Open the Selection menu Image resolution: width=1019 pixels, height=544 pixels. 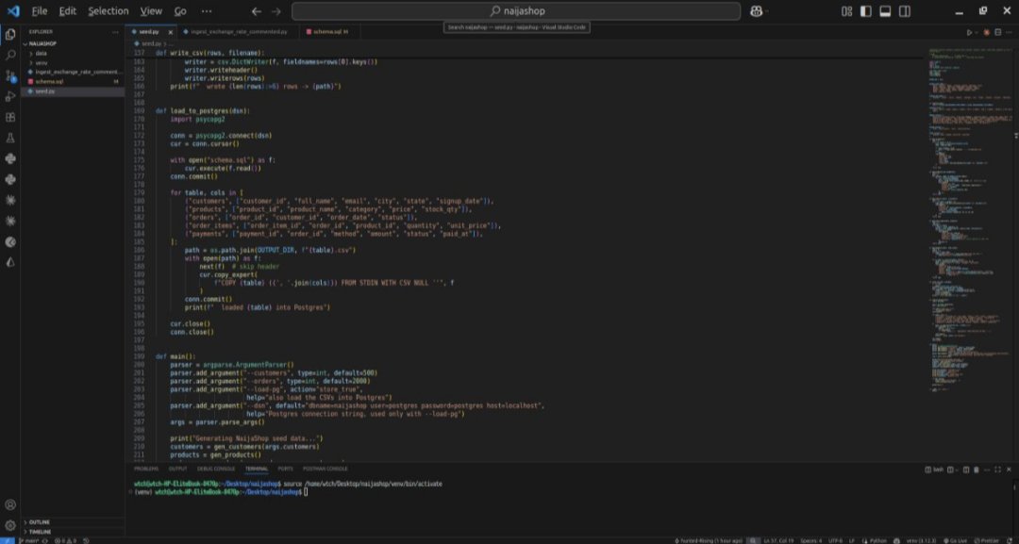coord(108,11)
